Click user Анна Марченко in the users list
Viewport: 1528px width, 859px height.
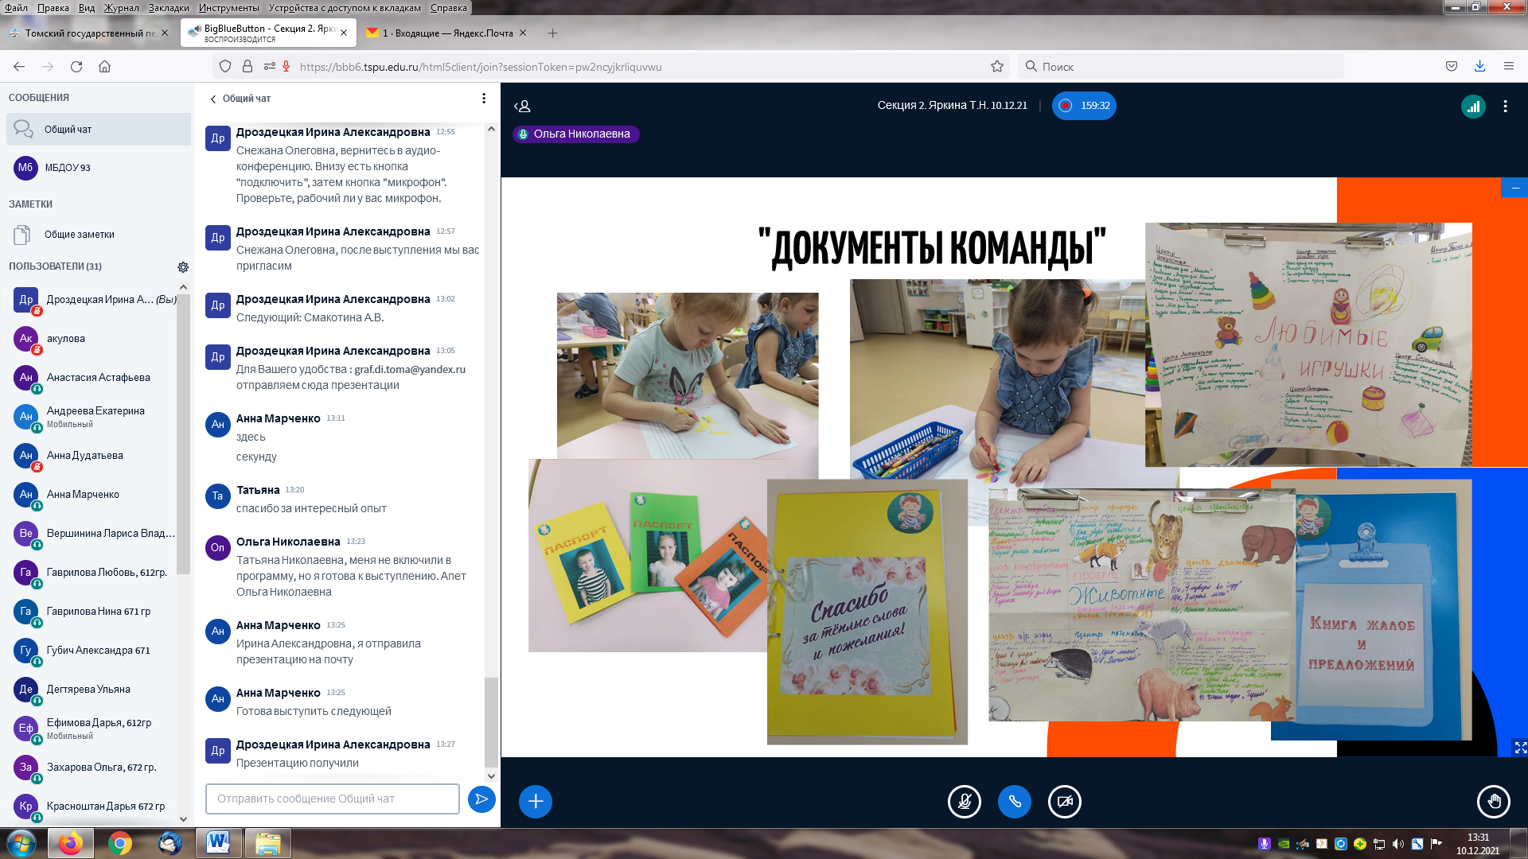click(83, 495)
